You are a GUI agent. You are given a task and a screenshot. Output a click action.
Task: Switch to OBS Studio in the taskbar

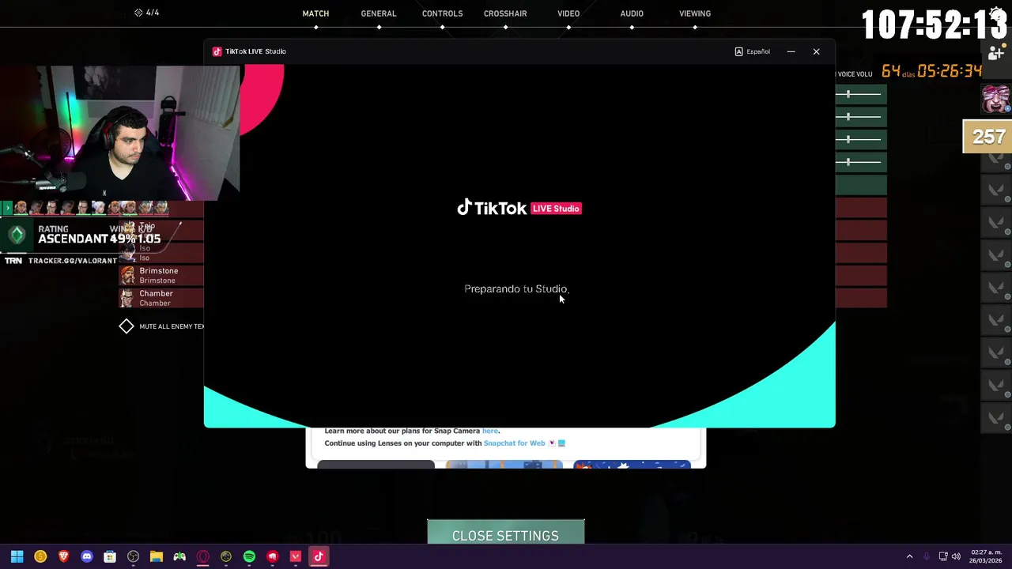pos(133,556)
